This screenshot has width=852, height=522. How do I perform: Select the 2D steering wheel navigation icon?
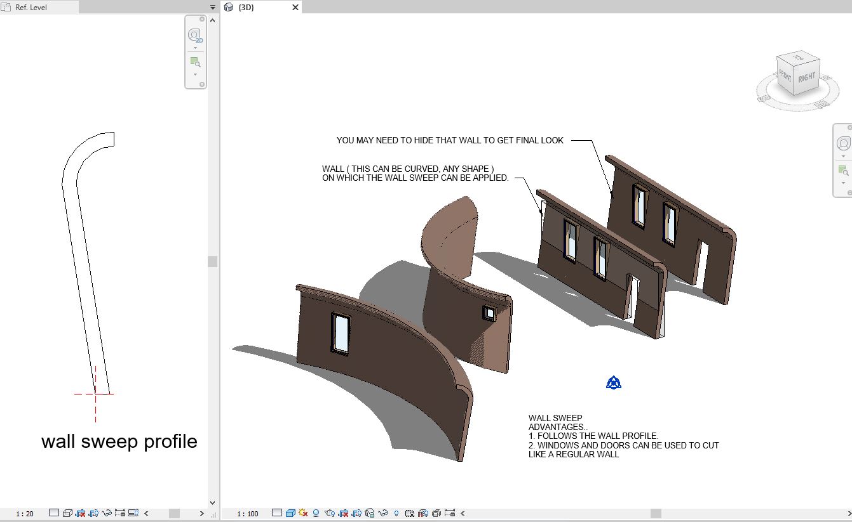195,36
